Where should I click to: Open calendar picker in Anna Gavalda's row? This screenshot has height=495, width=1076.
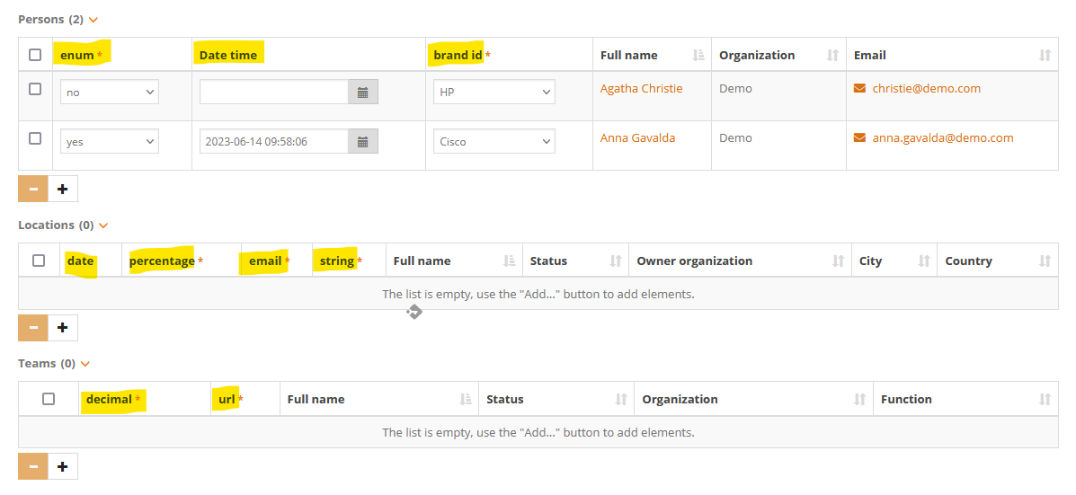tap(363, 142)
